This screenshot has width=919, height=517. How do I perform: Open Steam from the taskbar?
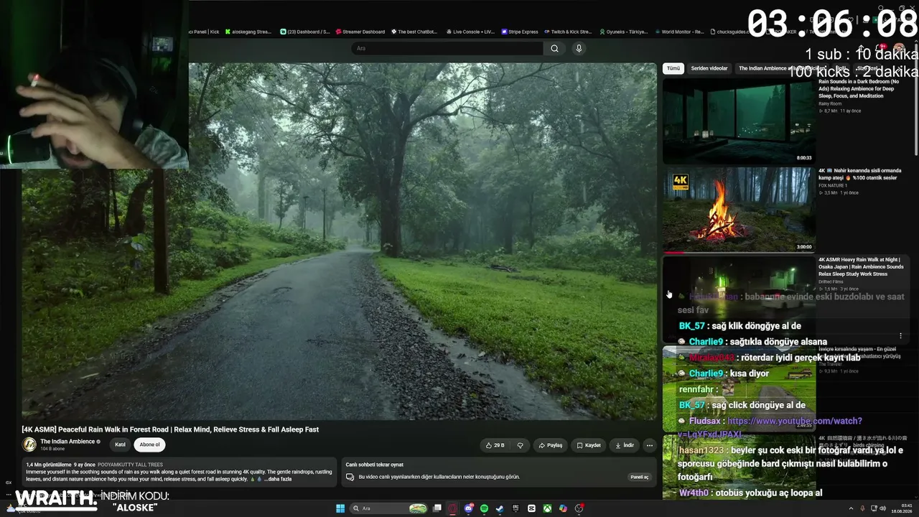(500, 508)
